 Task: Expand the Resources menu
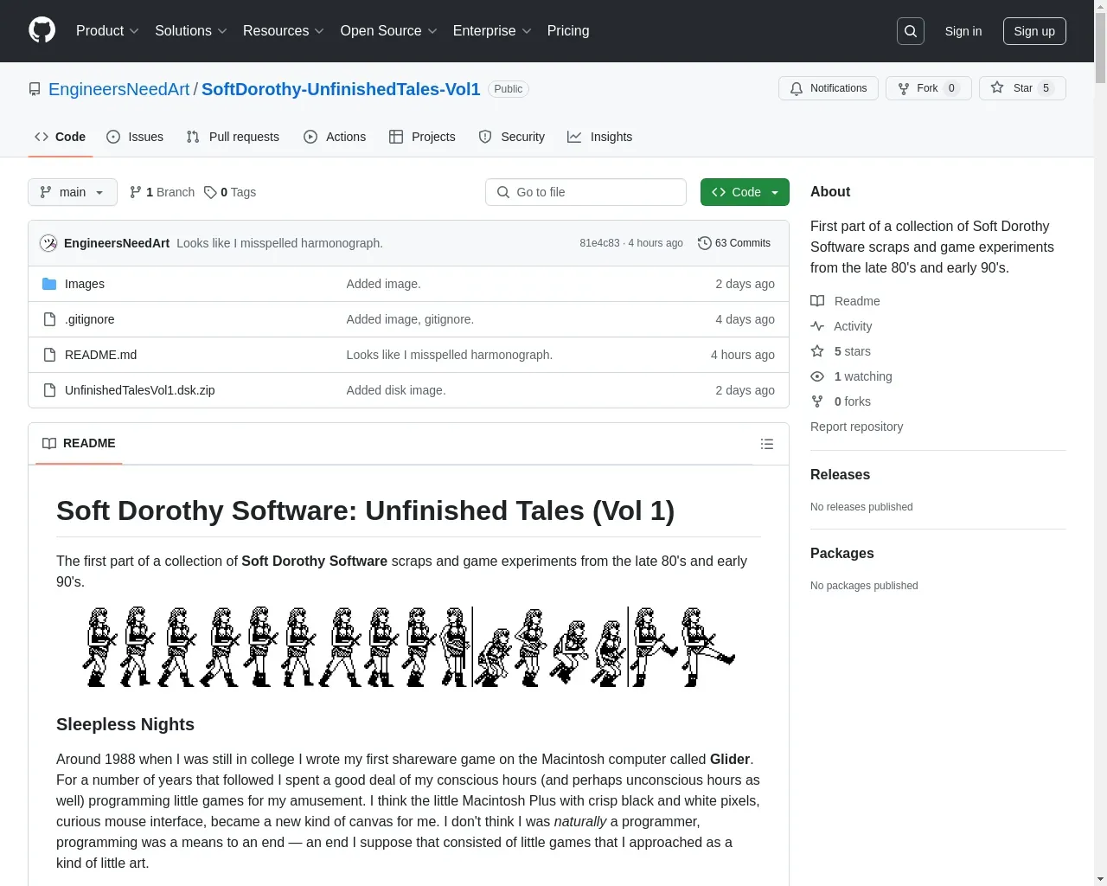pyautogui.click(x=284, y=31)
